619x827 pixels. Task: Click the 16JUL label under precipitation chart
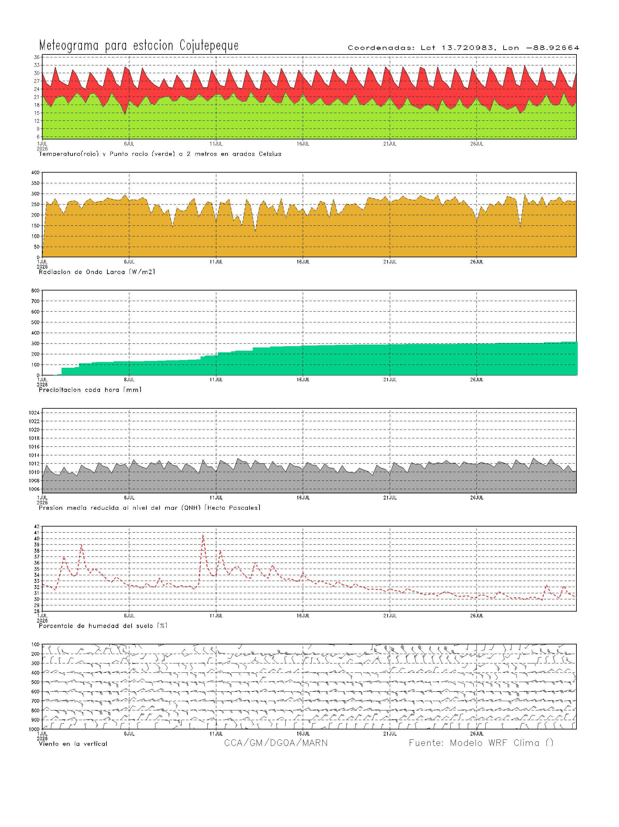click(303, 379)
